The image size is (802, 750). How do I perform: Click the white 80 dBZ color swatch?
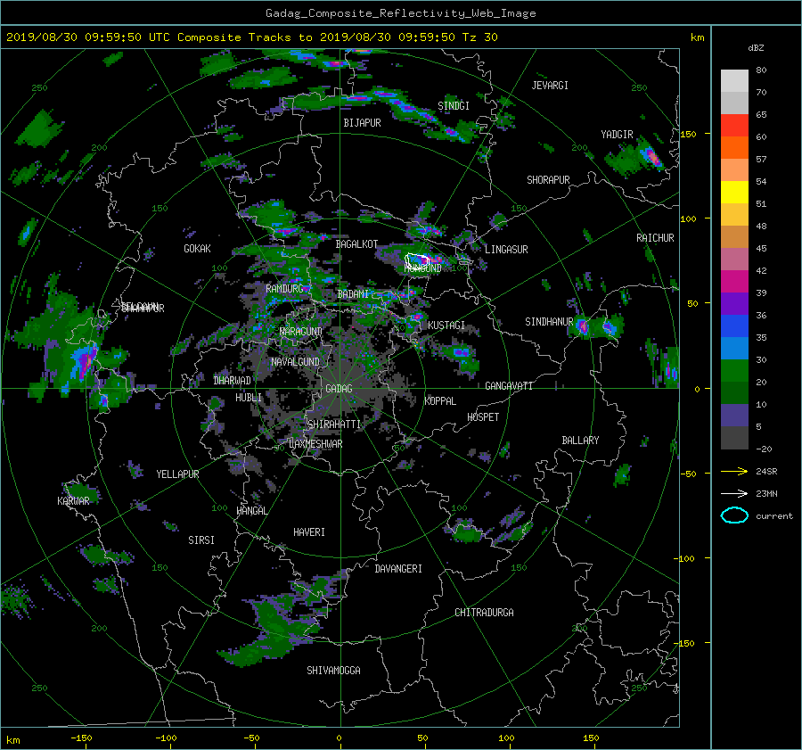pos(734,80)
